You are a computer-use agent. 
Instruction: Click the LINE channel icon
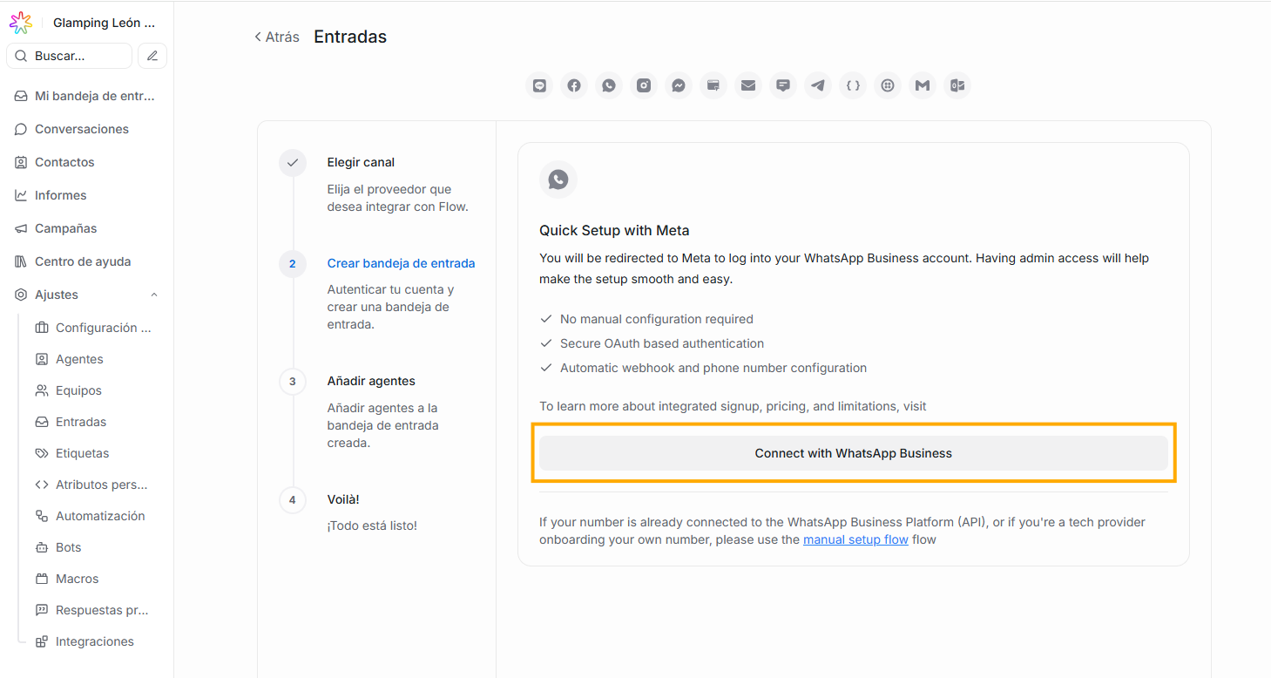pos(539,85)
